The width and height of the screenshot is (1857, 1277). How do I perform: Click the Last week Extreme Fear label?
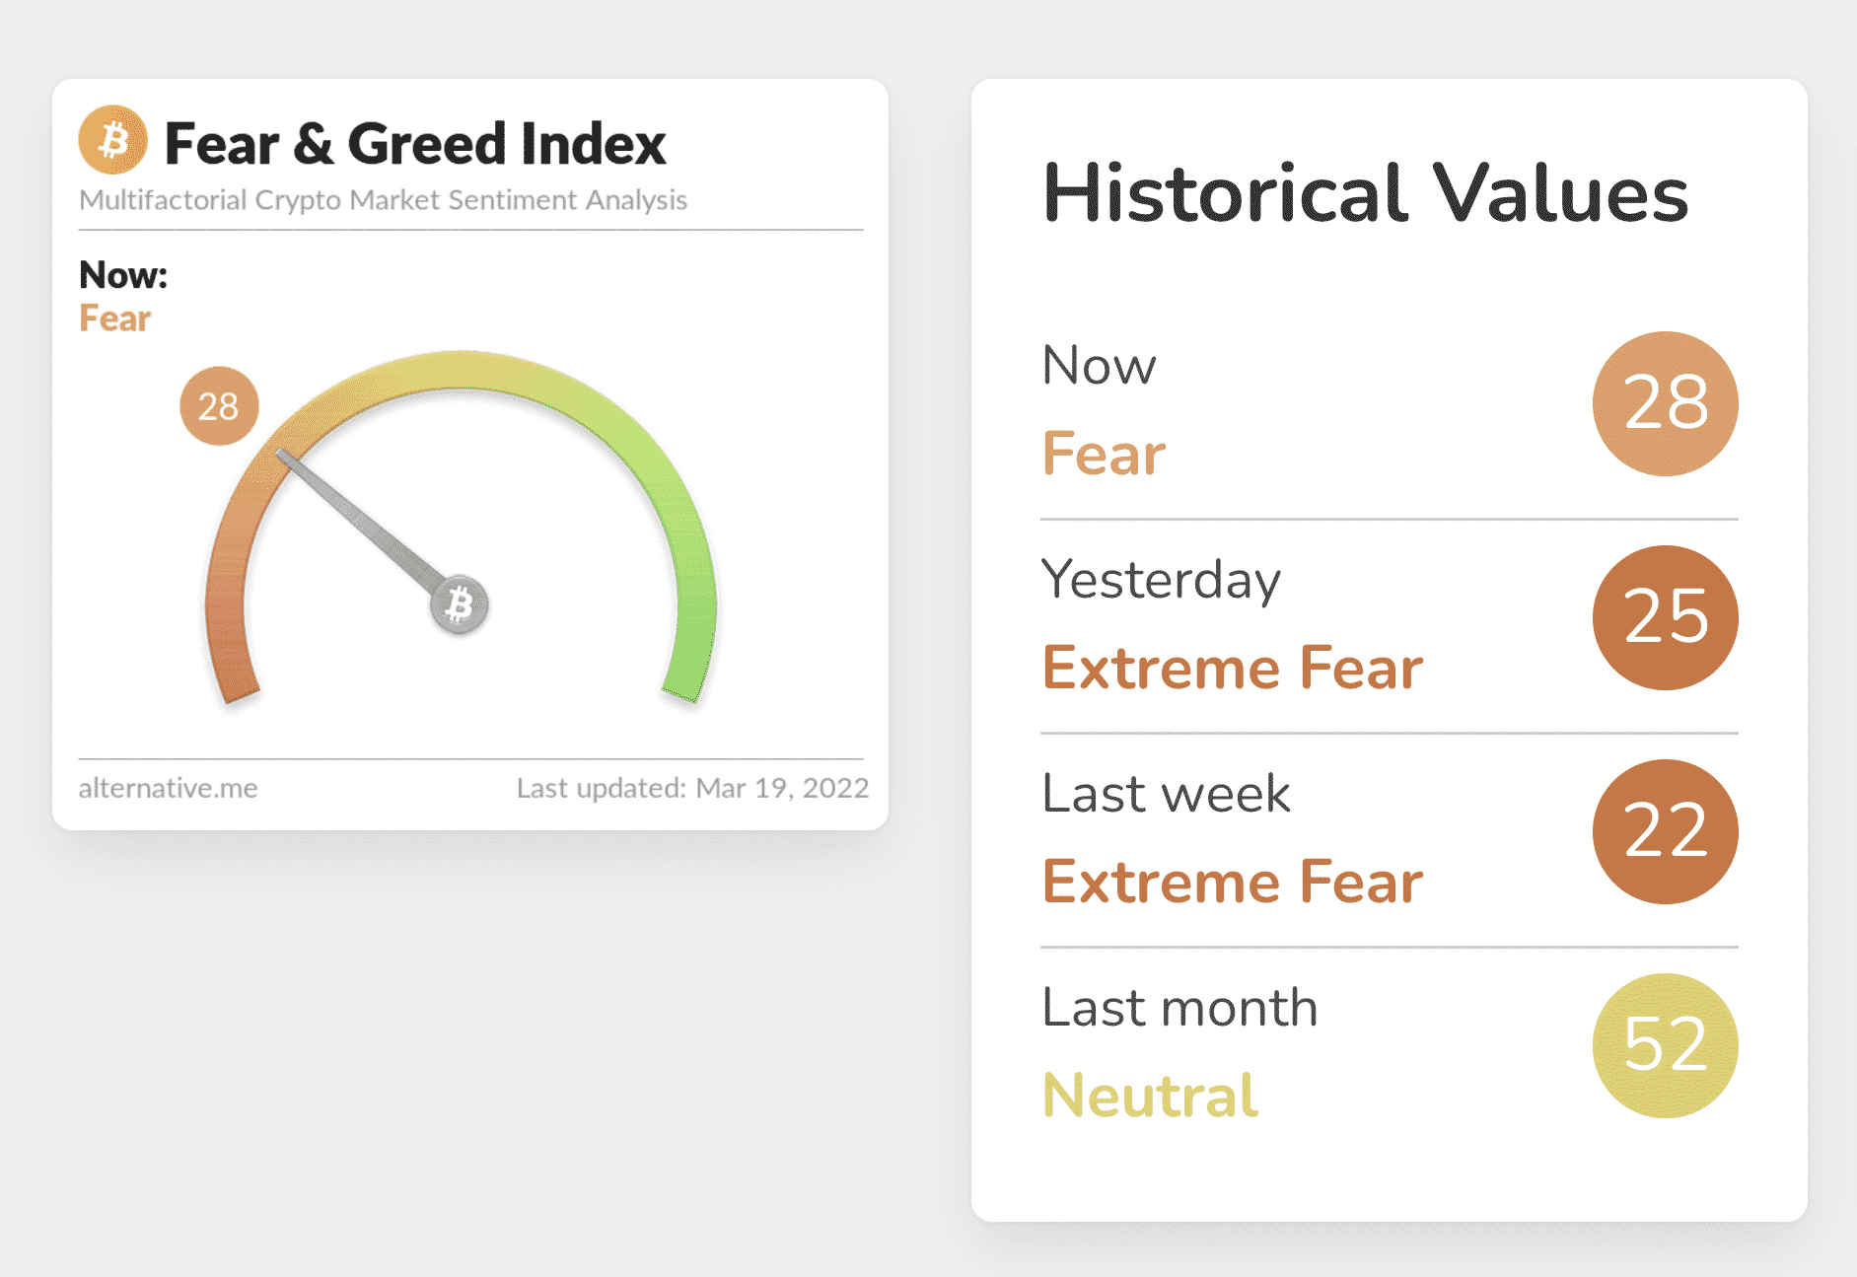[1233, 882]
